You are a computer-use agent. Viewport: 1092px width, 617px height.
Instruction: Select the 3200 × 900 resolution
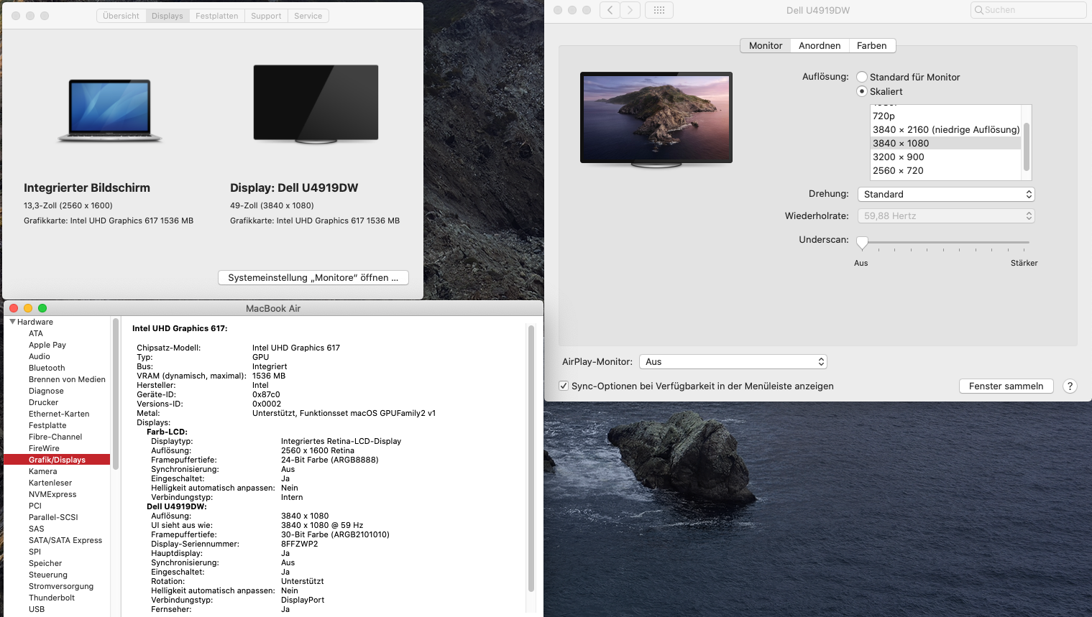click(945, 157)
